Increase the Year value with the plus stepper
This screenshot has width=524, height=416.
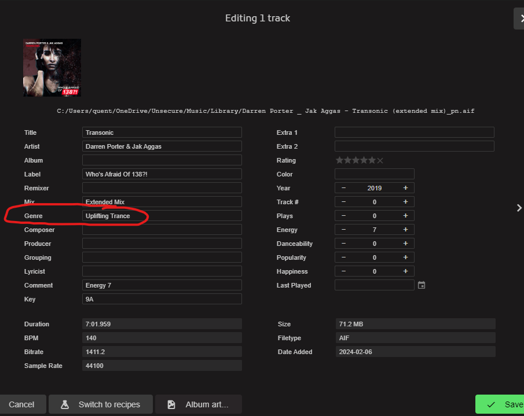(x=405, y=187)
